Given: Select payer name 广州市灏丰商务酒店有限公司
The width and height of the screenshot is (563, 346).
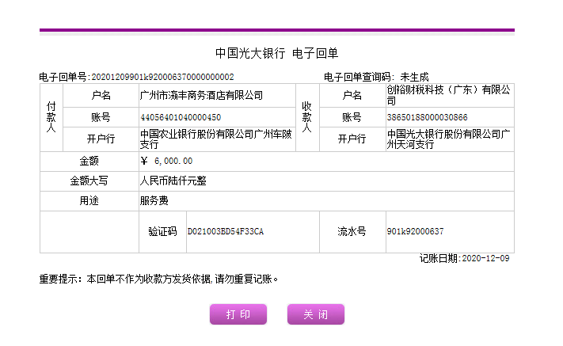Looking at the screenshot, I should click(201, 96).
